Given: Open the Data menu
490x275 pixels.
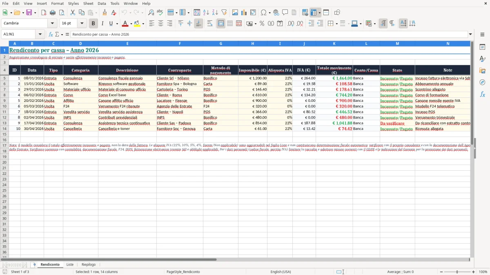Looking at the screenshot, I should [102, 3].
